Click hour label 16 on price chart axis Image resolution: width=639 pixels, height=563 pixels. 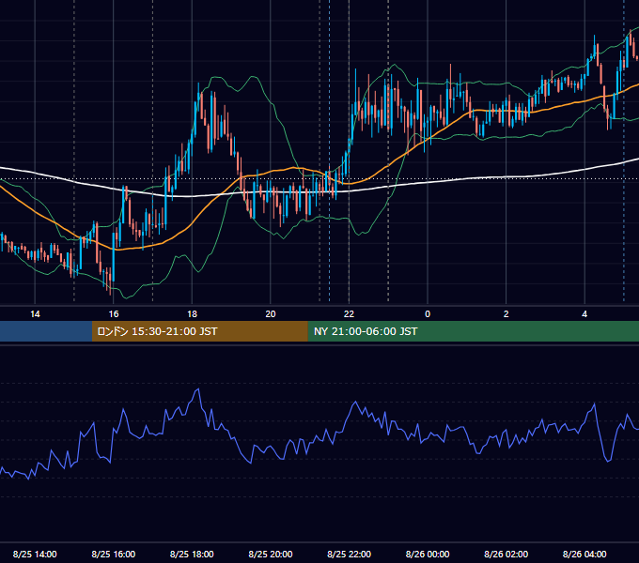click(114, 314)
